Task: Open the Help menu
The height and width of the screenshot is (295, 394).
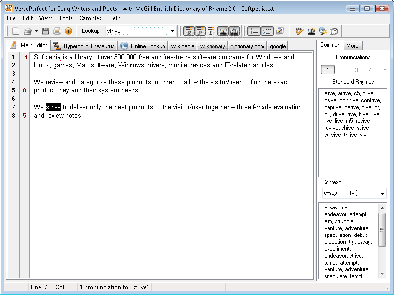Action: coord(114,18)
